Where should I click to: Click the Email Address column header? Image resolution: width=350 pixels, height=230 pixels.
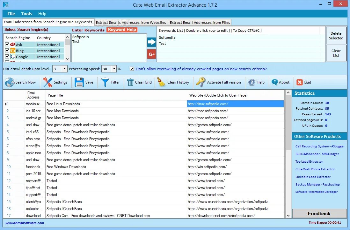[x=35, y=95]
